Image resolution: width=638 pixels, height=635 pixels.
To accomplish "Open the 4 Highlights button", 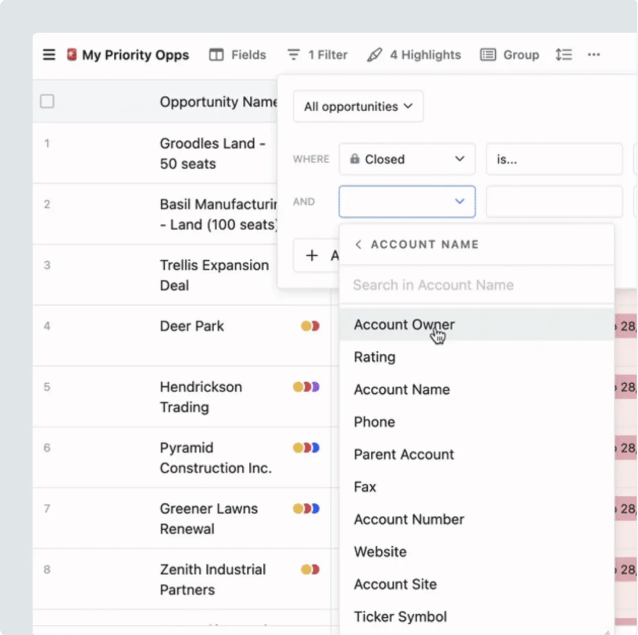I will (414, 54).
